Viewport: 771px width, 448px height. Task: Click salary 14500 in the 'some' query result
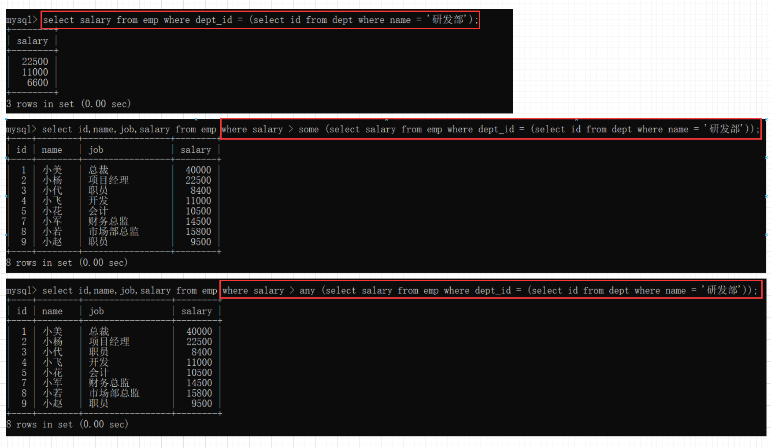(x=198, y=221)
